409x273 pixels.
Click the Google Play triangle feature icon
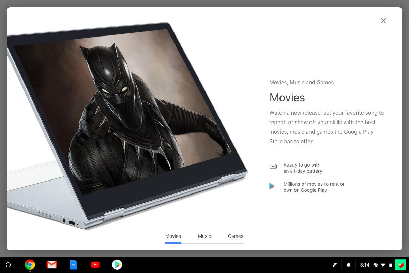272,186
